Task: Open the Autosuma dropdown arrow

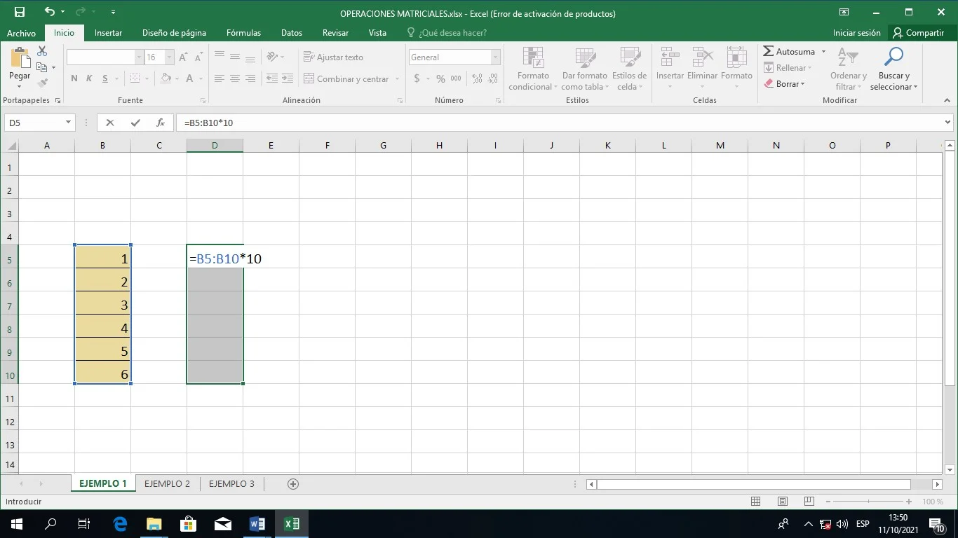Action: (823, 52)
